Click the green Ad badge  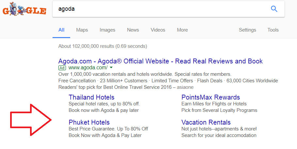62,68
